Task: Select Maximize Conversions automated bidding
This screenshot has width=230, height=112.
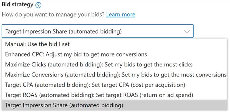Action: point(114,75)
